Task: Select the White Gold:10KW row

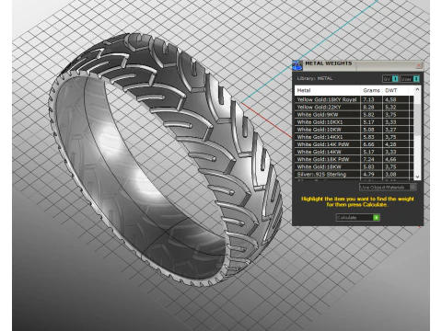Action: click(355, 130)
